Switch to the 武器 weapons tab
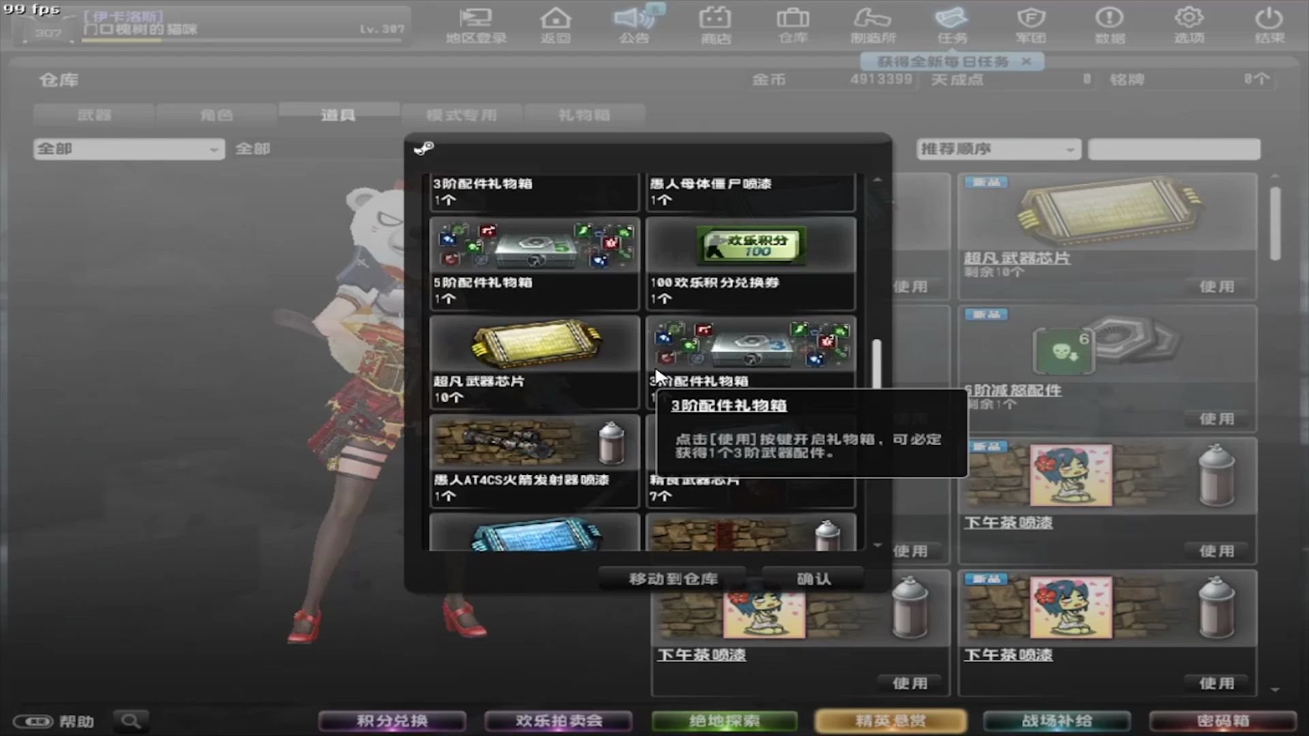The width and height of the screenshot is (1309, 736). pos(95,114)
